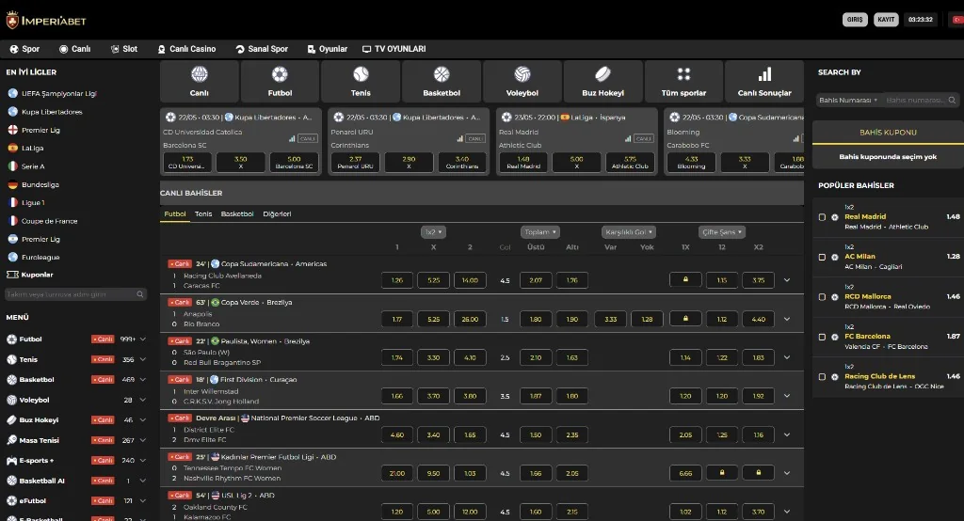
Task: Expand the Futbol menu chevron
Action: (143, 339)
